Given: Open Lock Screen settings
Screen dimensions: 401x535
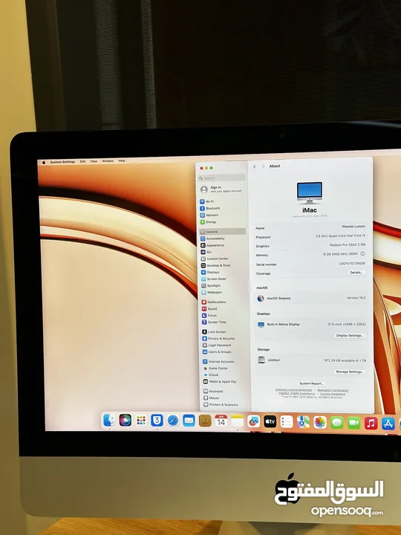Looking at the screenshot, I should click(x=214, y=331).
